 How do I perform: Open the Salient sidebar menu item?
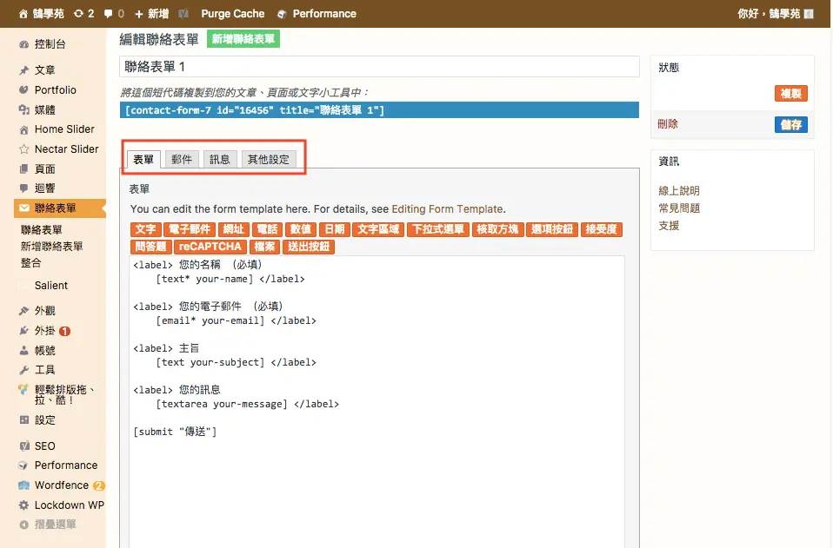pyautogui.click(x=51, y=286)
